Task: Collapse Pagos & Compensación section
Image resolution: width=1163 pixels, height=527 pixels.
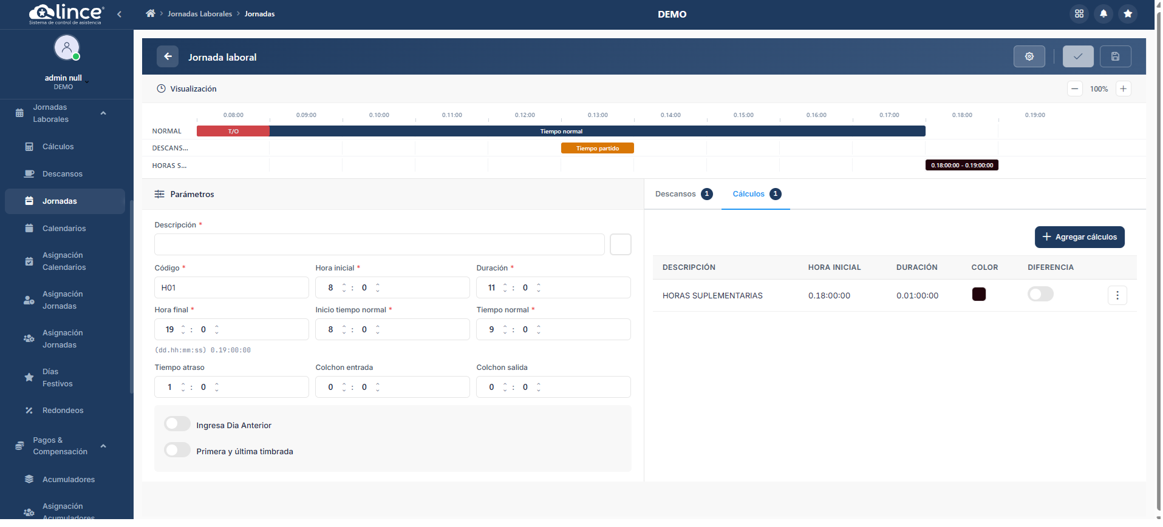Action: 103,446
